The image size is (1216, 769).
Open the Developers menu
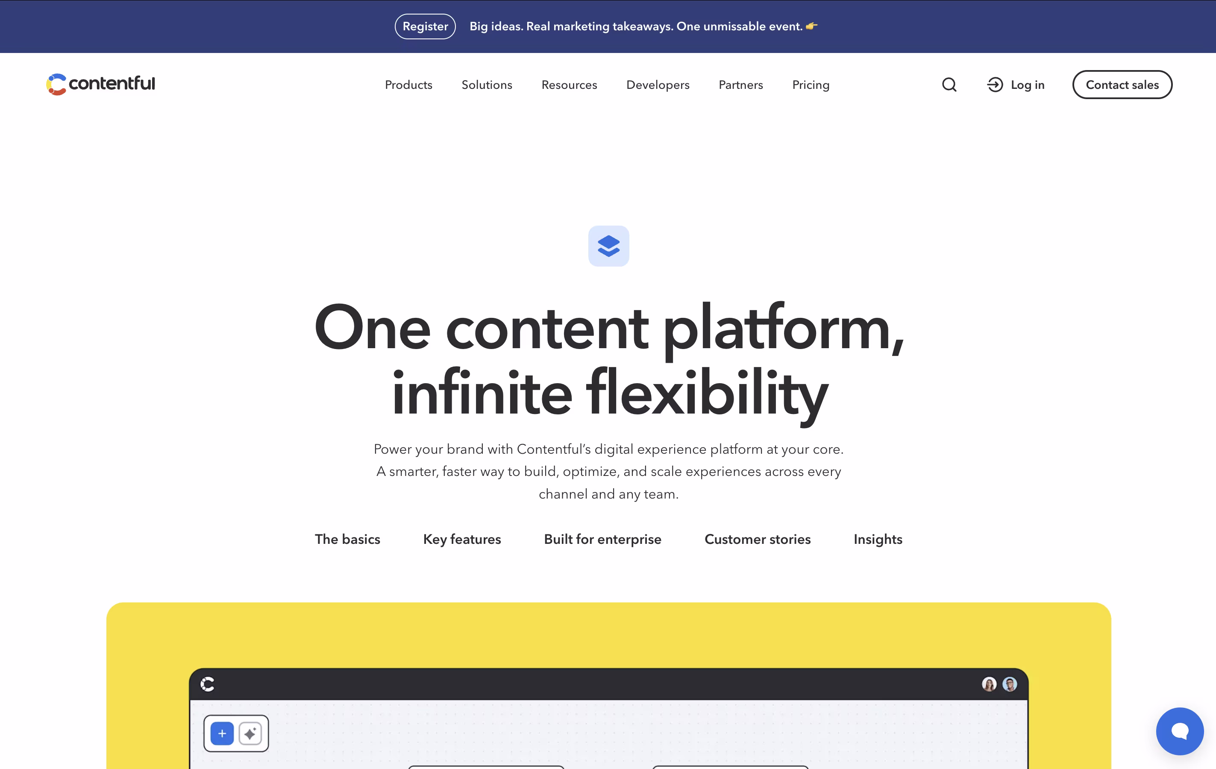click(x=658, y=85)
